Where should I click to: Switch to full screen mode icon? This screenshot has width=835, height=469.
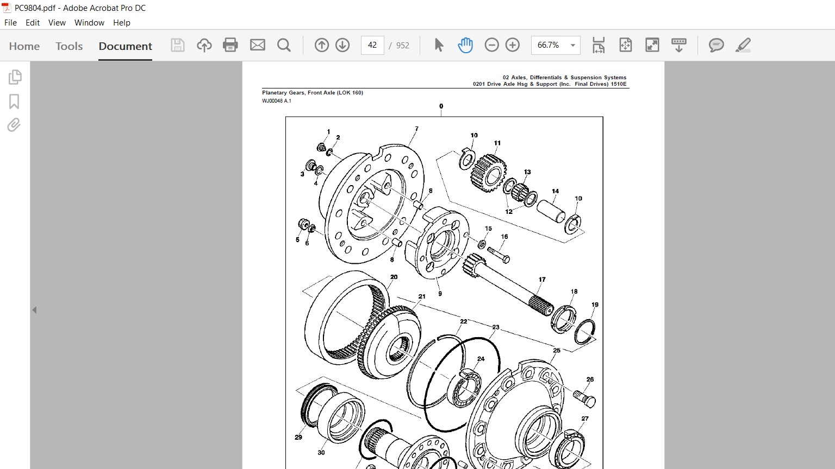pos(652,45)
